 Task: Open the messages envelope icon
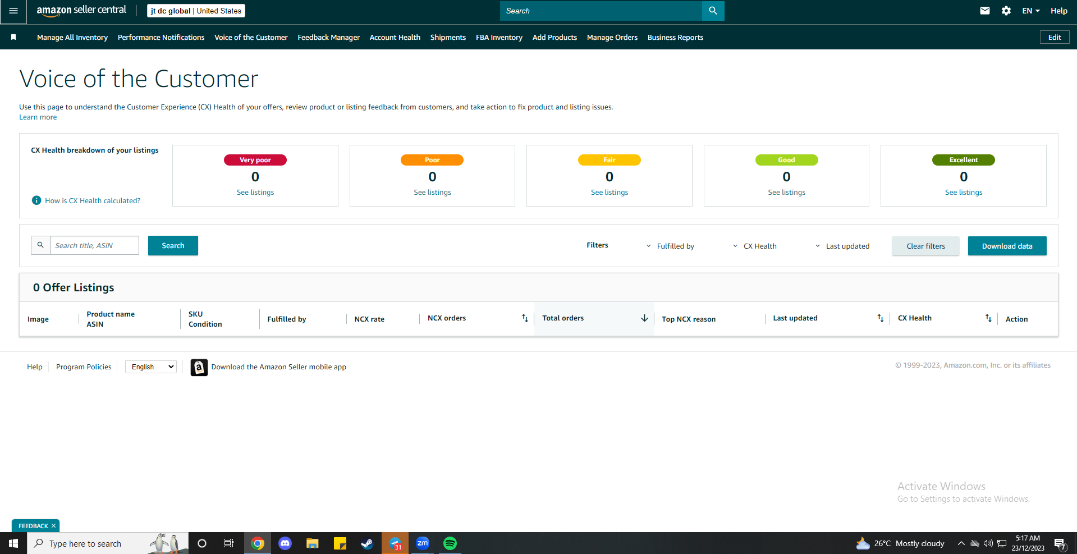984,11
